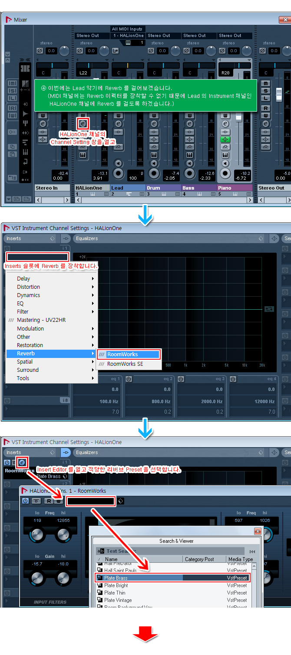The height and width of the screenshot is (655, 291).
Task: Toggle Stereo Out Read automation button
Action: [266, 108]
